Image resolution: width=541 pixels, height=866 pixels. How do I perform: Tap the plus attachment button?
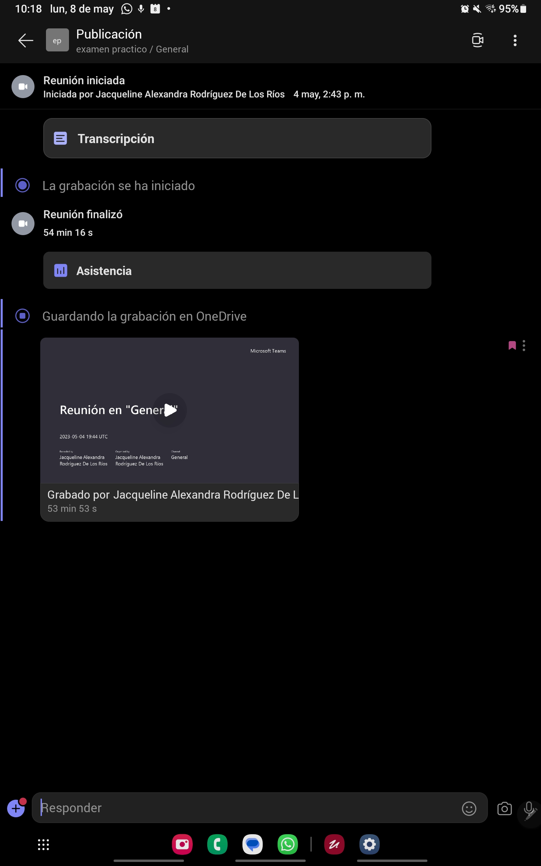(x=16, y=808)
